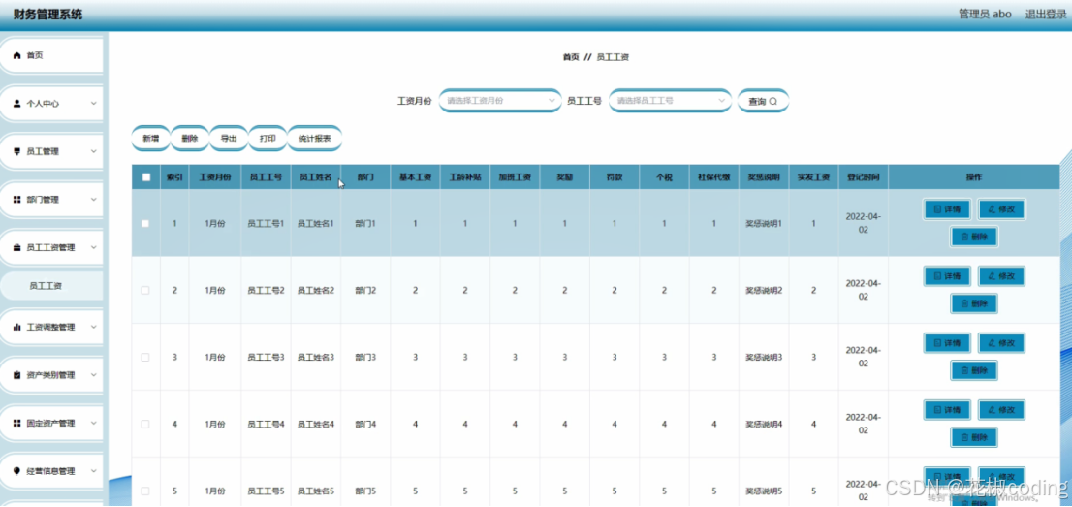Click the edit pencil icon in row 2's 修改 button
1072x507 pixels.
[x=992, y=276]
